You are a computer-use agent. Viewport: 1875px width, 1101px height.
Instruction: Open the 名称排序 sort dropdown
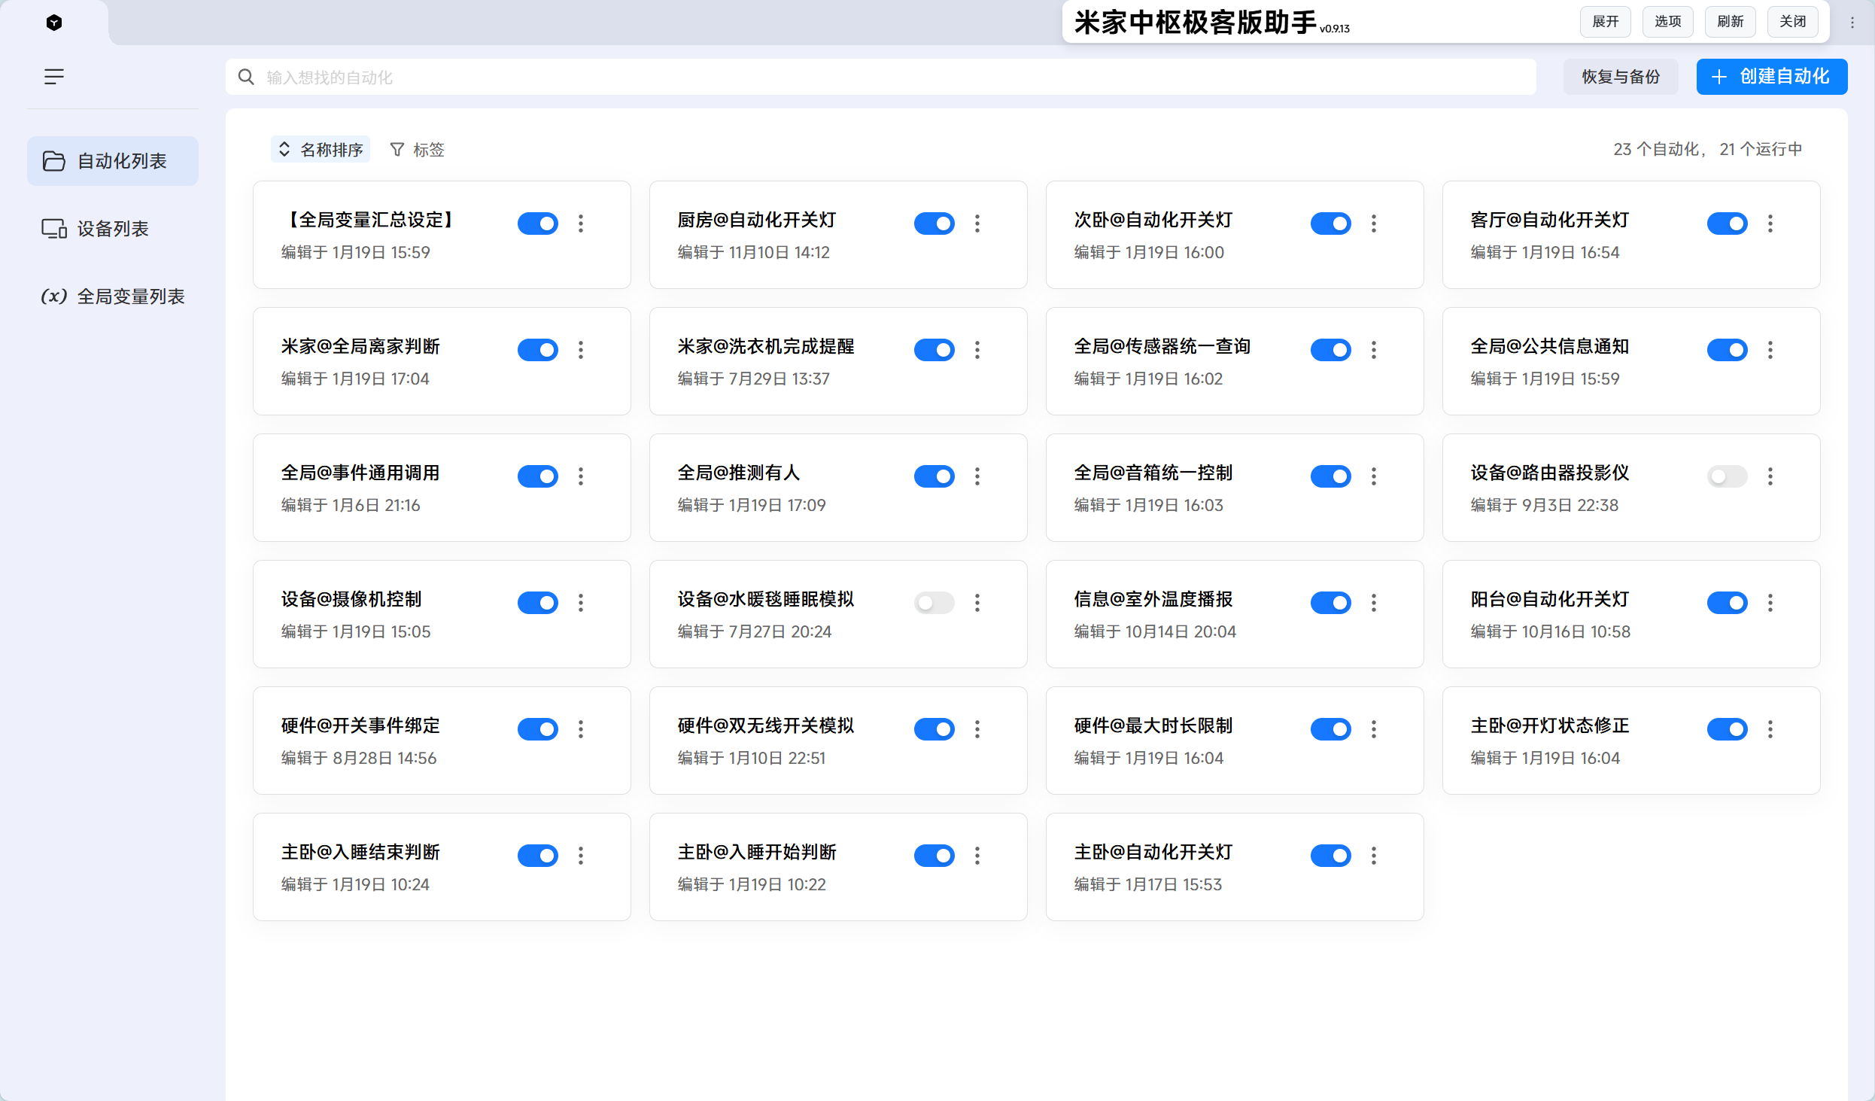click(x=321, y=149)
